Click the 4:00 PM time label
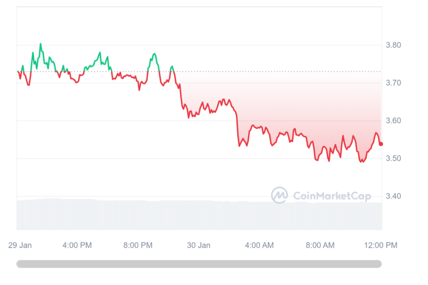 77,245
